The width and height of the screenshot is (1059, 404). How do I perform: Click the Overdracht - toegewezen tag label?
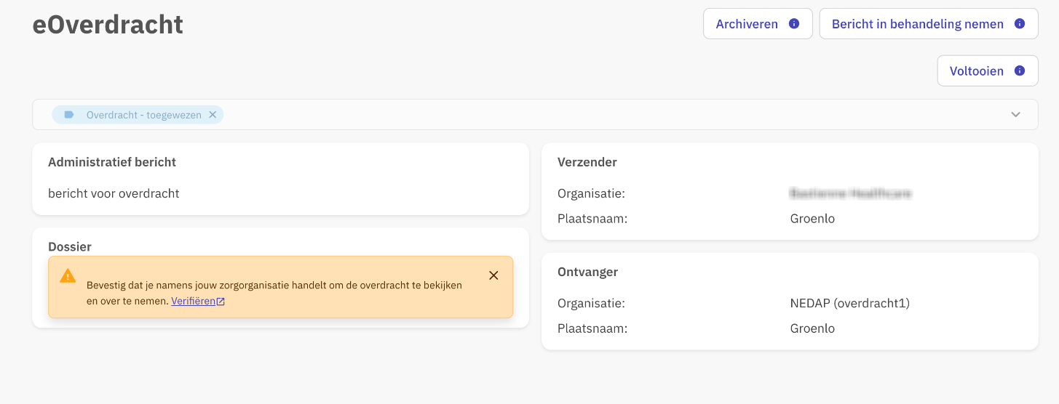pyautogui.click(x=143, y=115)
